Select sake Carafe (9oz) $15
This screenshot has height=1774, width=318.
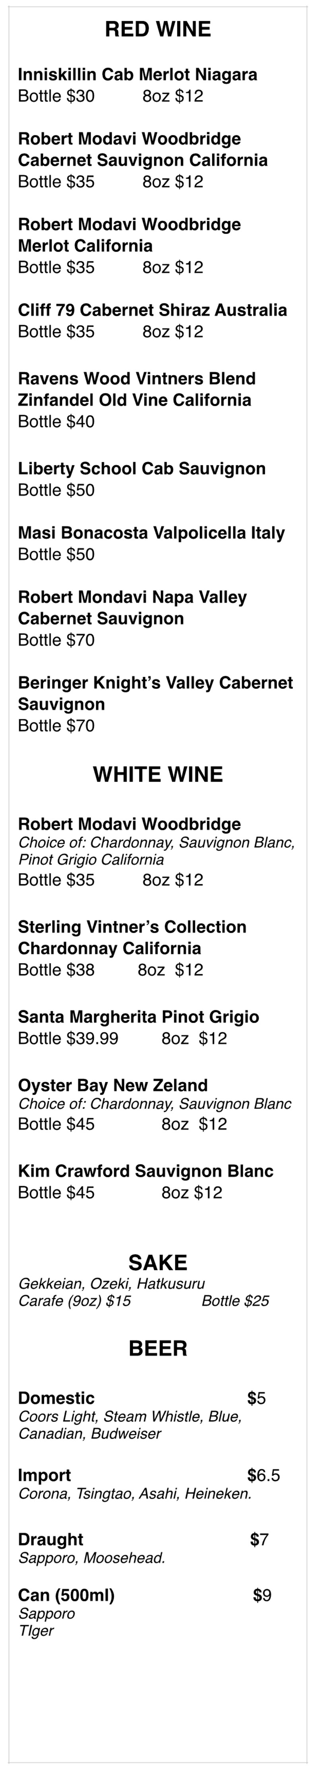coord(74,1301)
